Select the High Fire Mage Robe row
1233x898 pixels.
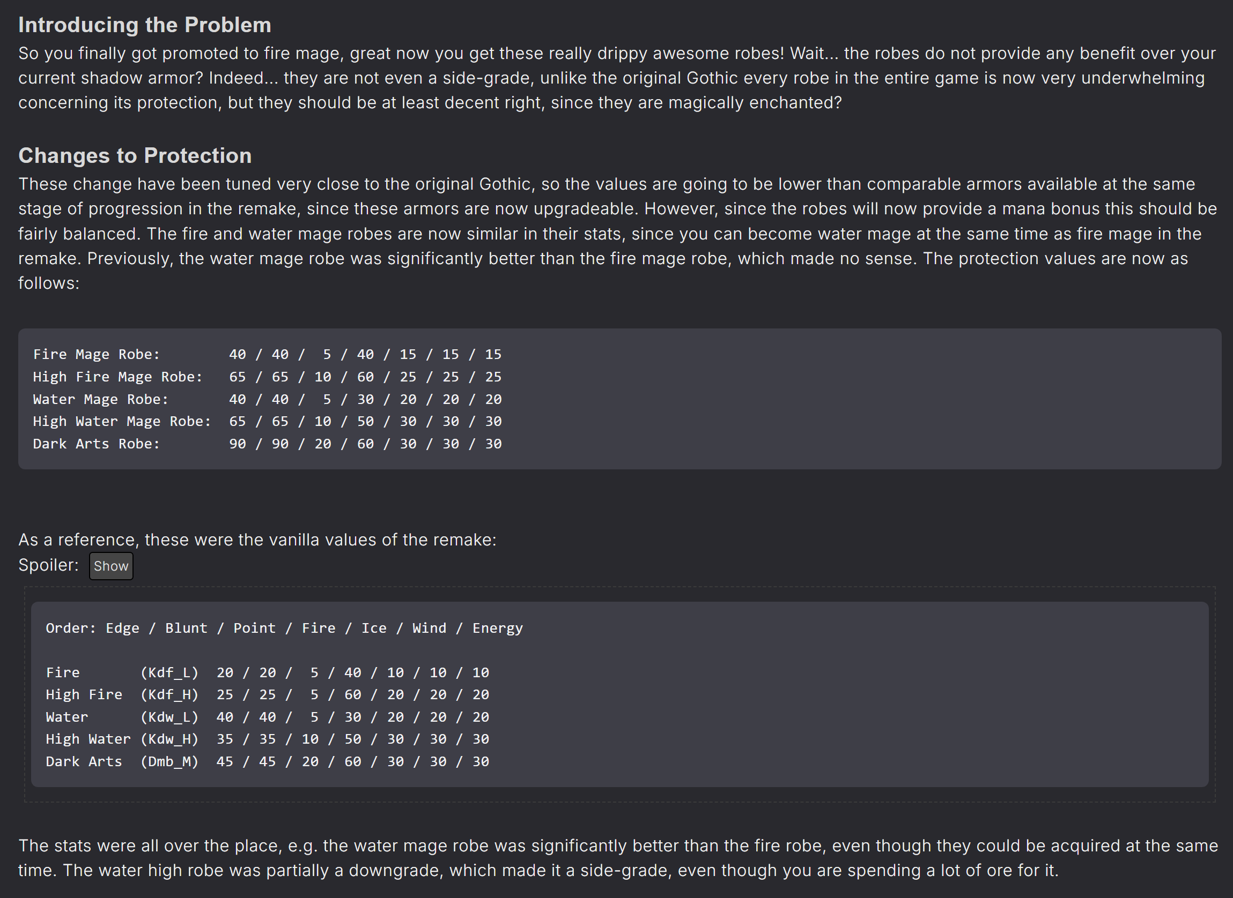pyautogui.click(x=267, y=377)
